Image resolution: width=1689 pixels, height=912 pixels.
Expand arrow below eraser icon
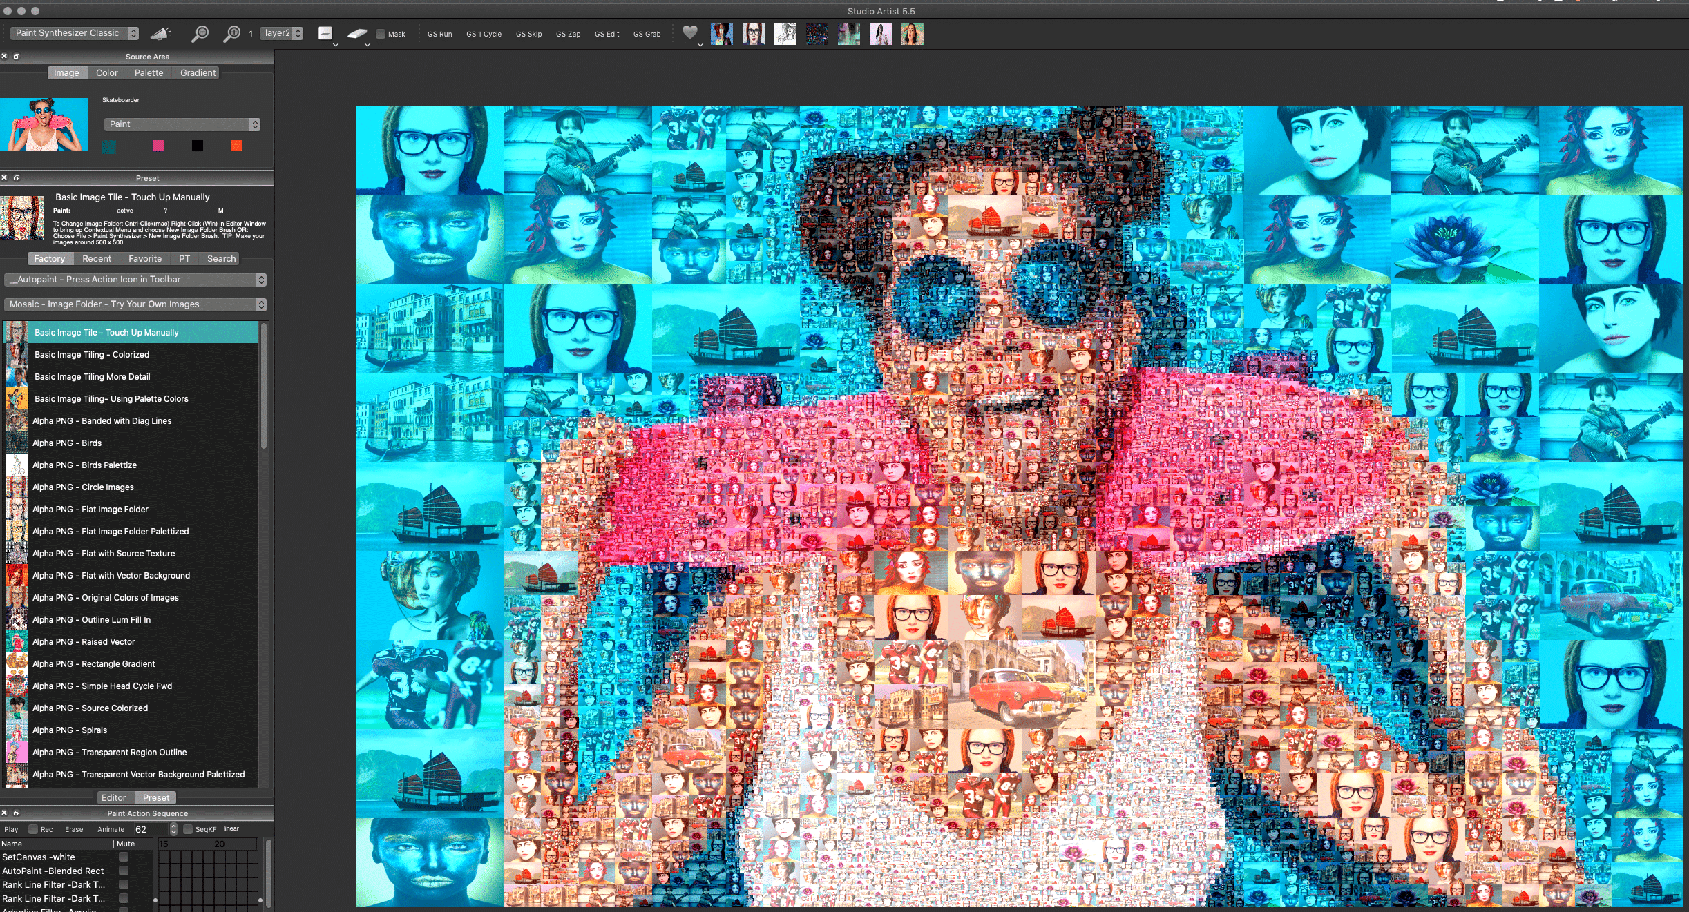pyautogui.click(x=367, y=45)
